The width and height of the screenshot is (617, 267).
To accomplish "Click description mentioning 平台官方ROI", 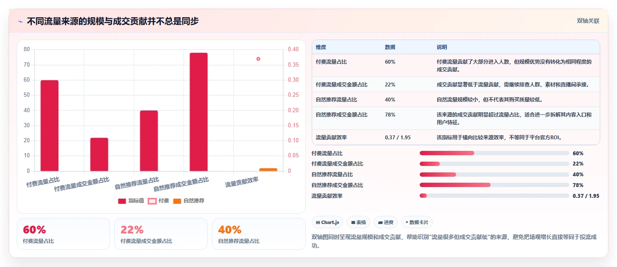I will 499,138.
